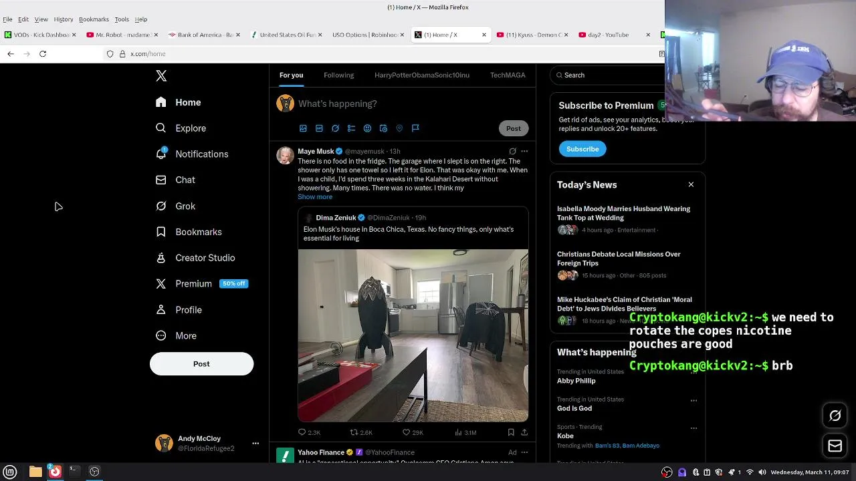This screenshot has width=856, height=481.
Task: Click the volume icon in system tray
Action: tap(762, 472)
